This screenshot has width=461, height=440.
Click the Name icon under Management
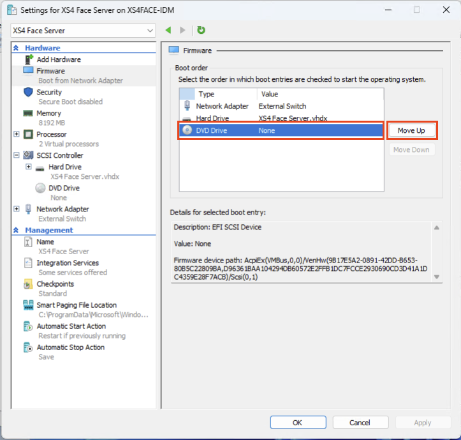click(x=28, y=242)
